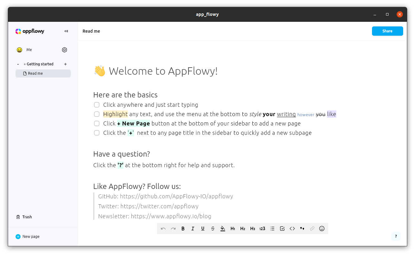The height and width of the screenshot is (255, 415).
Task: Open the highlight color tool
Action: [222, 228]
